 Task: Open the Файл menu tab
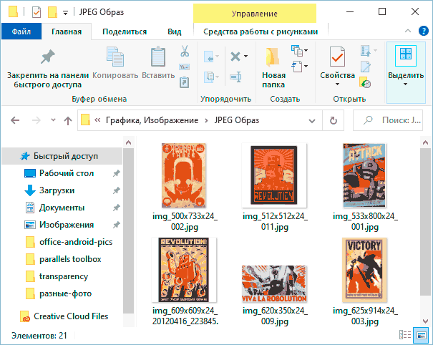point(21,31)
